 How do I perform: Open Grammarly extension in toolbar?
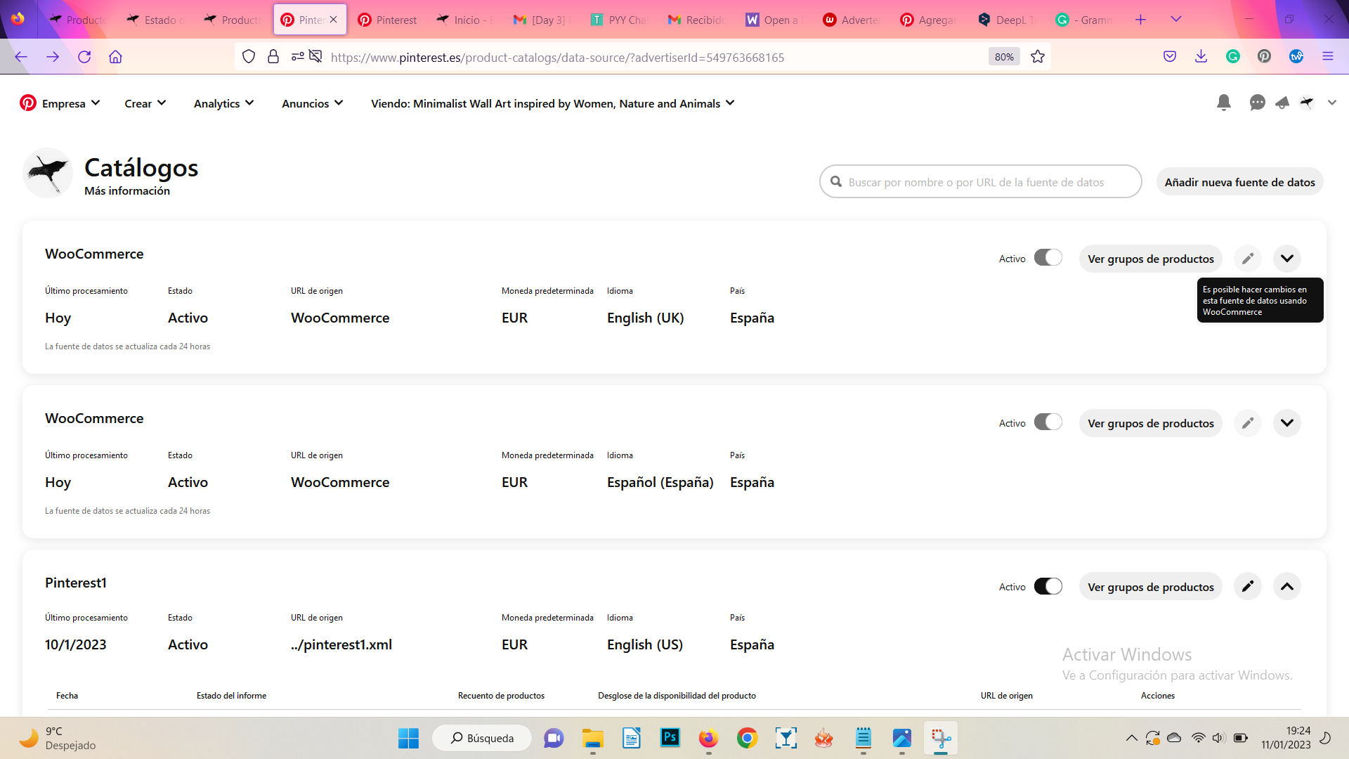tap(1232, 57)
